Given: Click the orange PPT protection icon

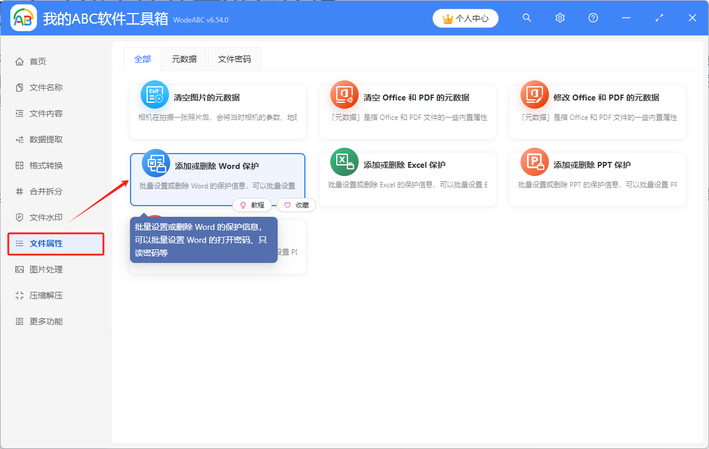Looking at the screenshot, I should point(535,162).
